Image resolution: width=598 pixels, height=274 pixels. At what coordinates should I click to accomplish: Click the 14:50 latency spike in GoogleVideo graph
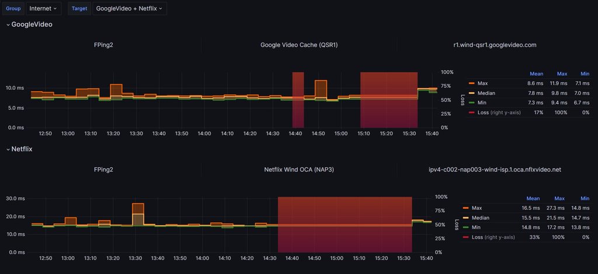coord(321,89)
